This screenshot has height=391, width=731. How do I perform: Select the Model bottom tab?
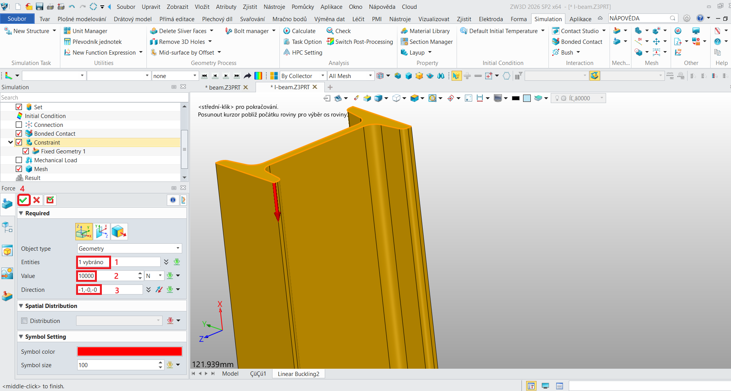pyautogui.click(x=230, y=373)
